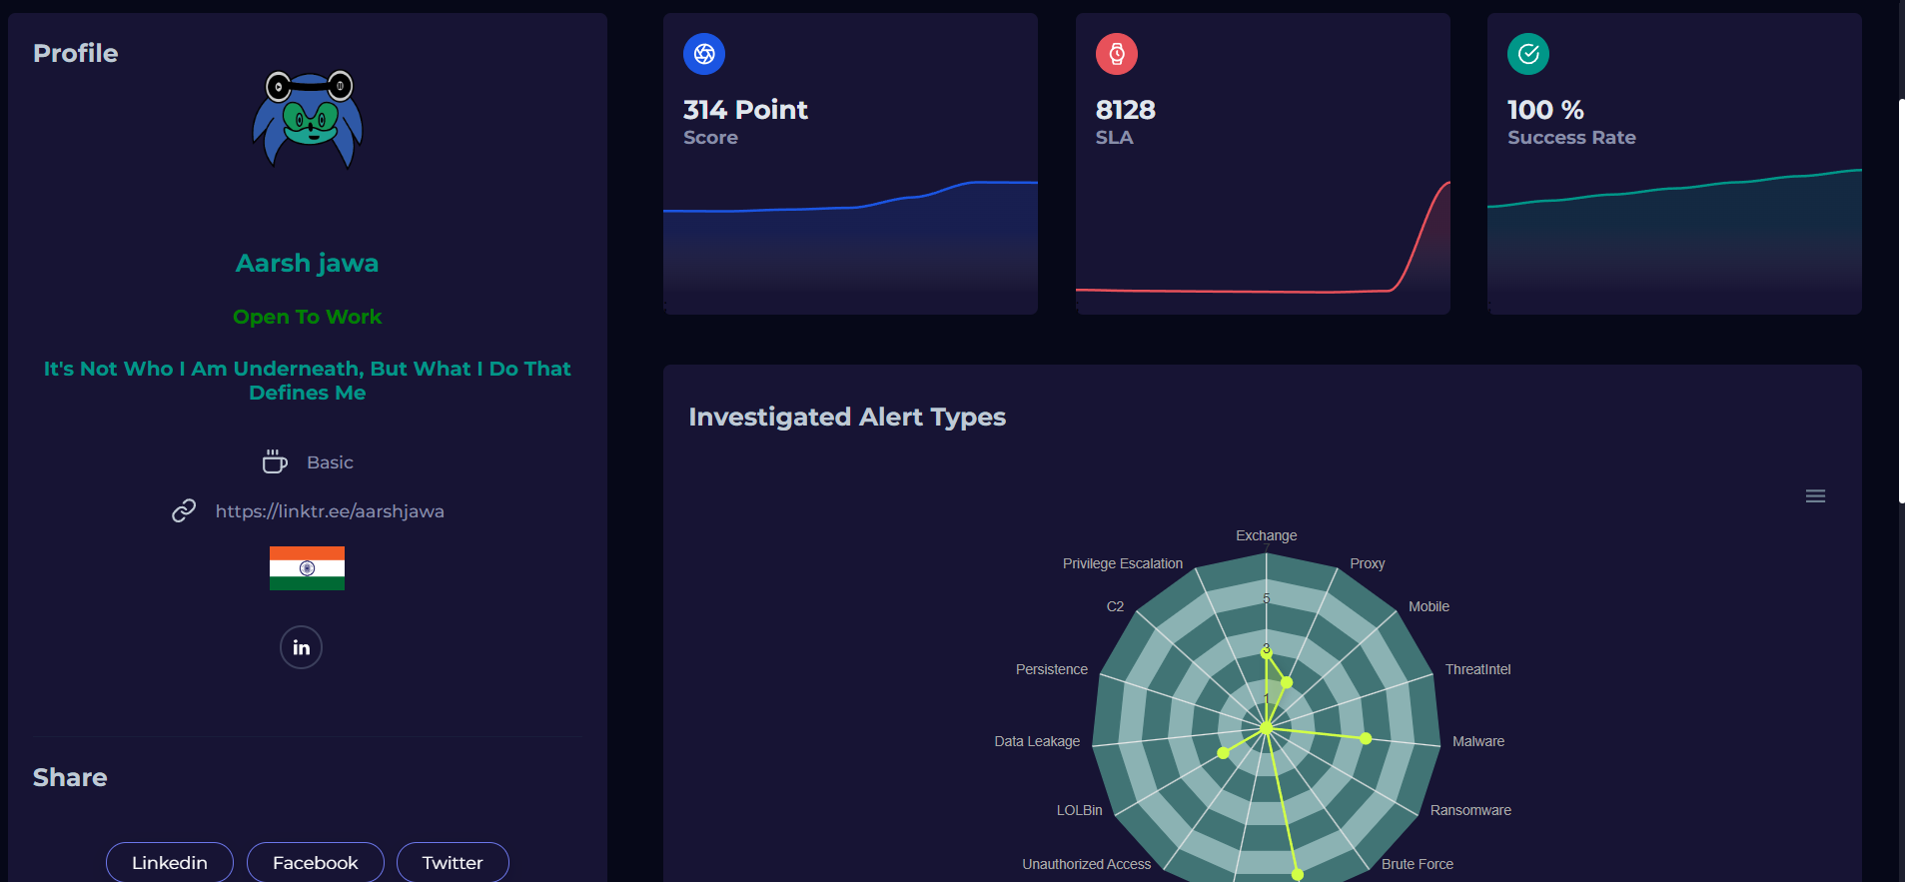1905x882 pixels.
Task: Click the green Success Rate checkmark icon
Action: coord(1528,54)
